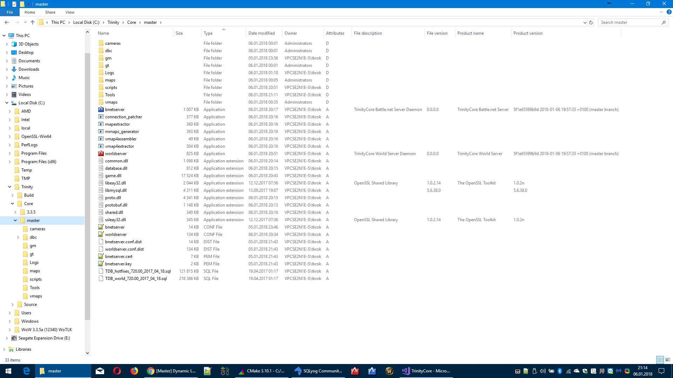The image size is (673, 378).
Task: Open TeamViewer from the system tray
Action: tap(610, 372)
